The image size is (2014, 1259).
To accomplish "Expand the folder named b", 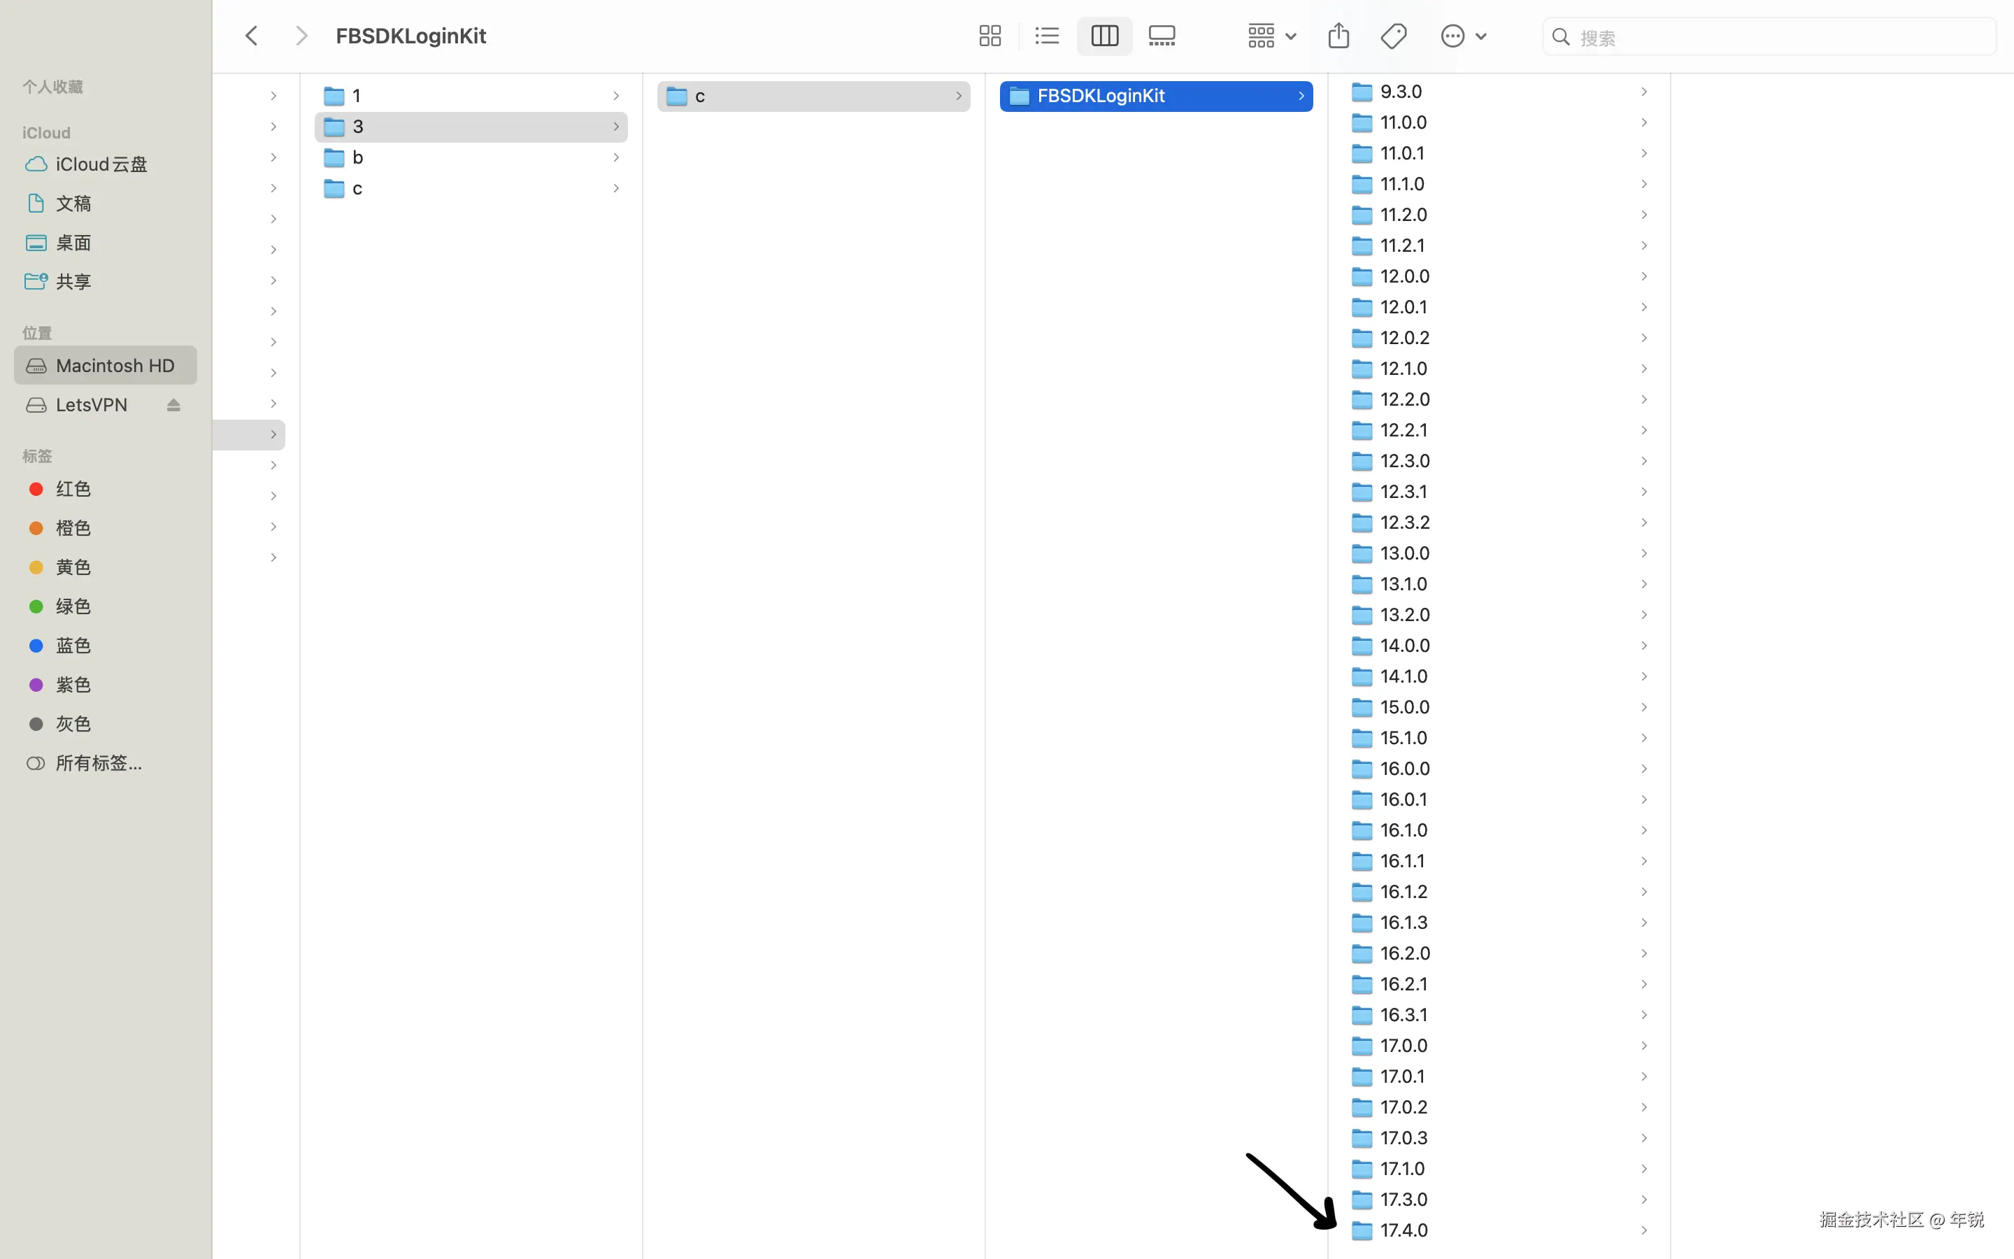I will click(x=358, y=157).
